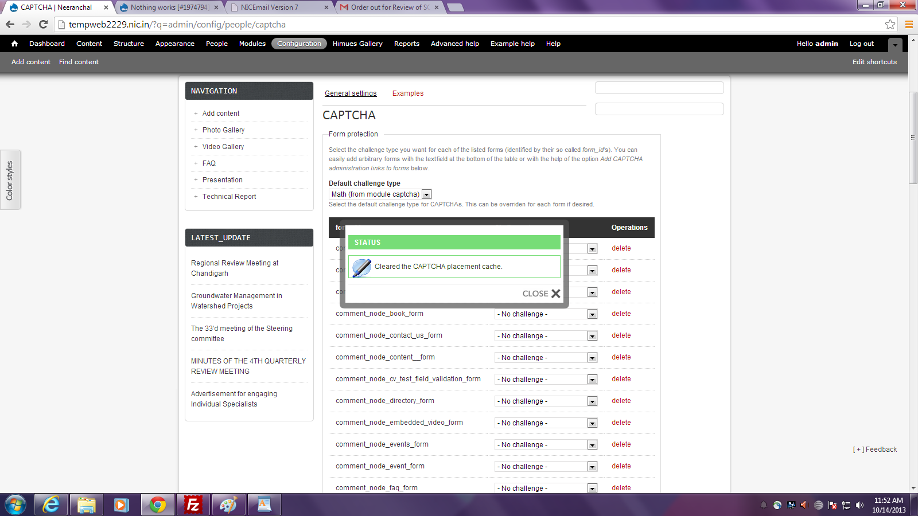
Task: Open the Appearance menu
Action: point(174,44)
